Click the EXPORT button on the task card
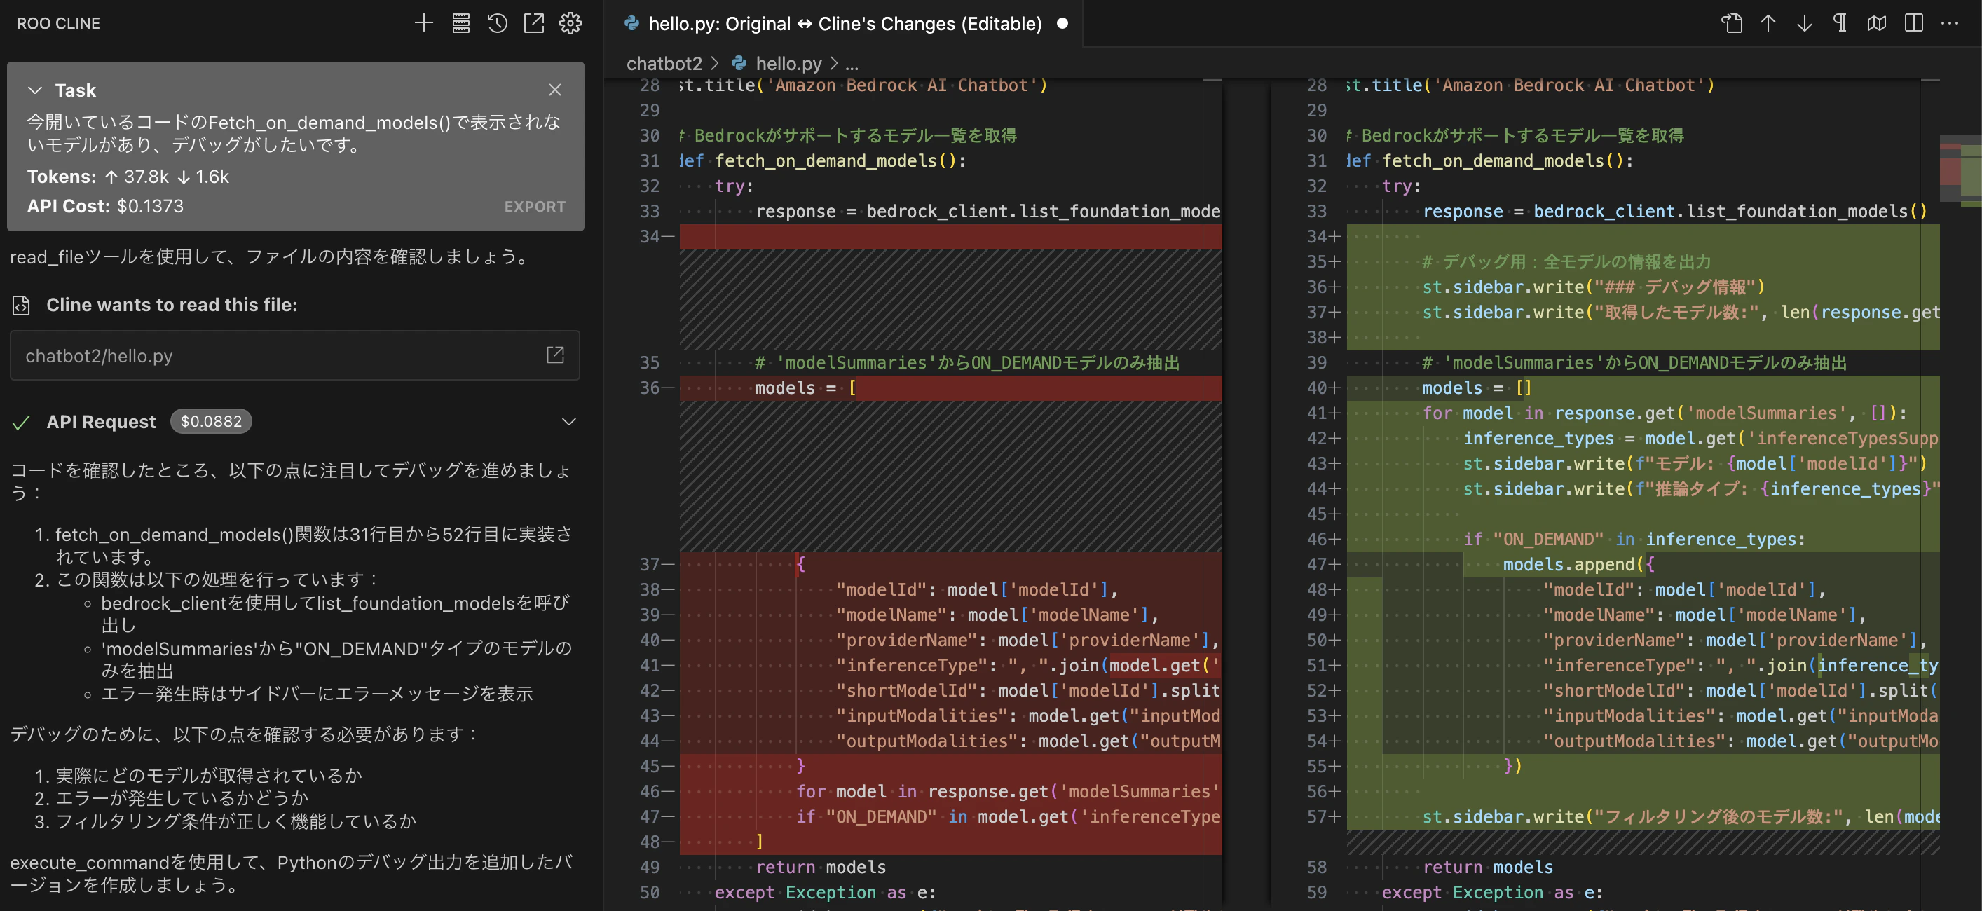This screenshot has width=1982, height=911. (535, 206)
